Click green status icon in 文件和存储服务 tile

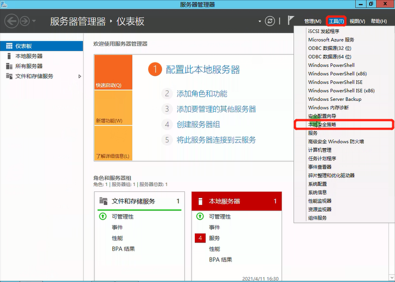[103, 216]
